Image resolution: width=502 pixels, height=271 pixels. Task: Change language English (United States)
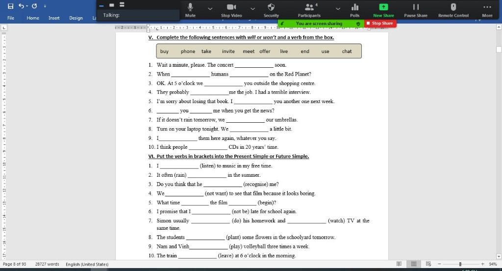[x=87, y=264]
